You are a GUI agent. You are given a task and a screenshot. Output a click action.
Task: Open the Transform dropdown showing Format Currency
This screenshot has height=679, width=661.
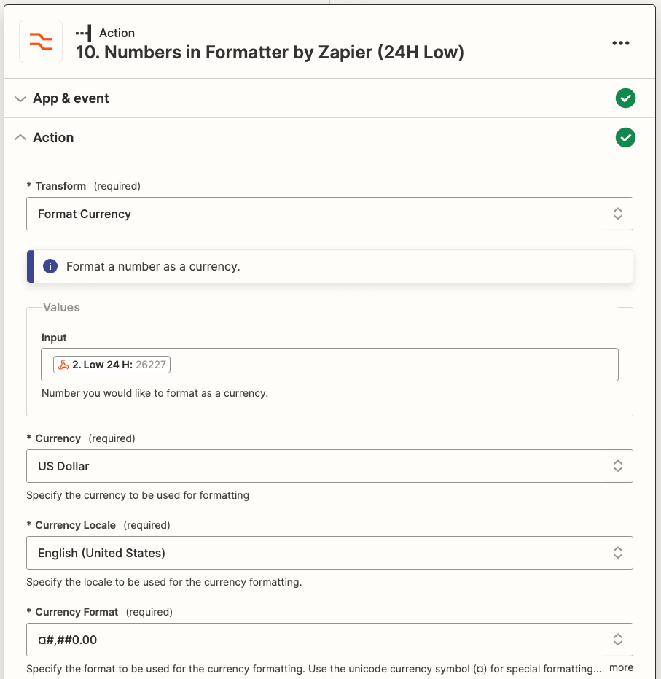coord(329,214)
